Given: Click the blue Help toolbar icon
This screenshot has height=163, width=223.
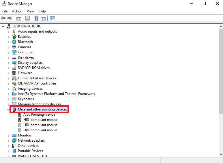Looking at the screenshot, I should [x=36, y=18].
